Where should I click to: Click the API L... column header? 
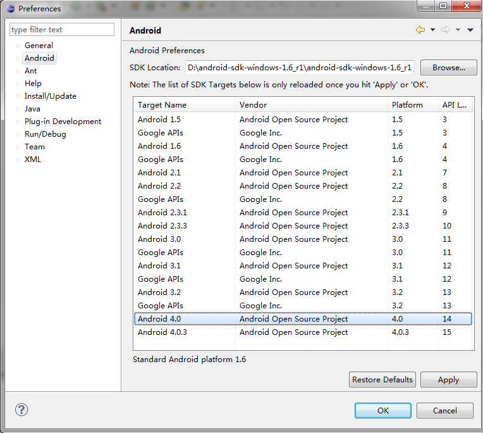coord(455,105)
